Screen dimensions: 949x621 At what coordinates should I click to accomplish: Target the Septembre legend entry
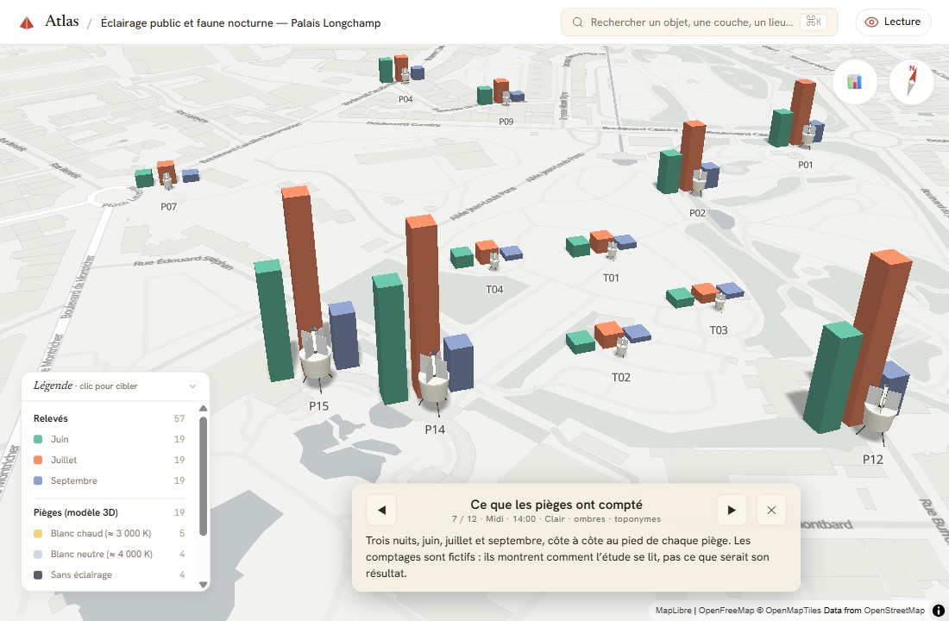point(109,480)
